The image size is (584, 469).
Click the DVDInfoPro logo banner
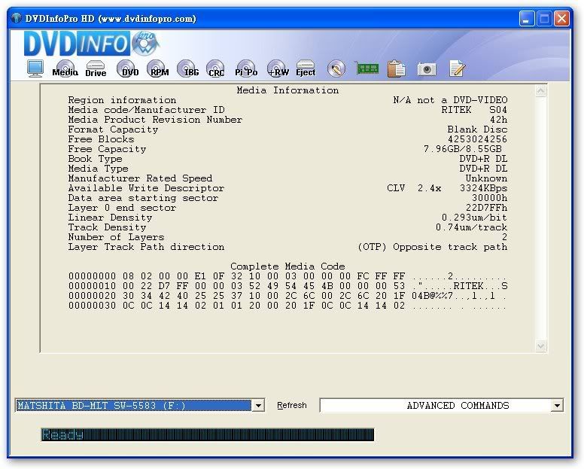(x=92, y=44)
